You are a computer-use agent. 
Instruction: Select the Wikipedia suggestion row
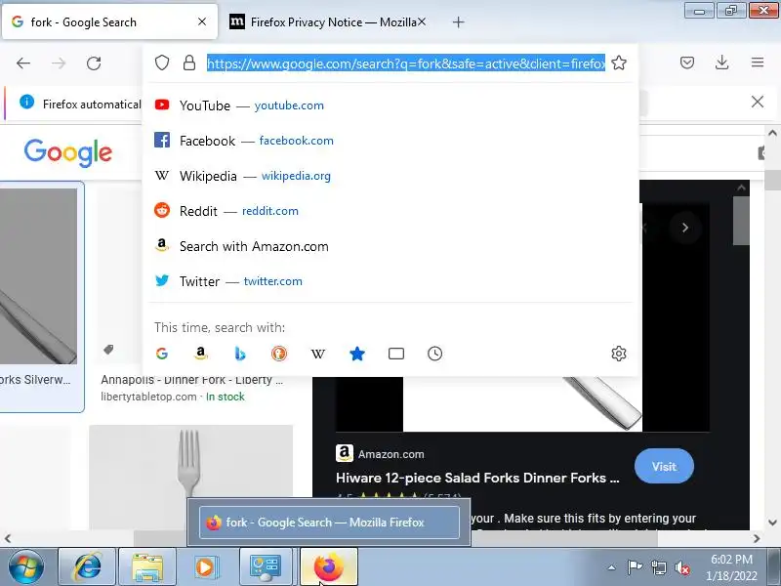click(391, 176)
